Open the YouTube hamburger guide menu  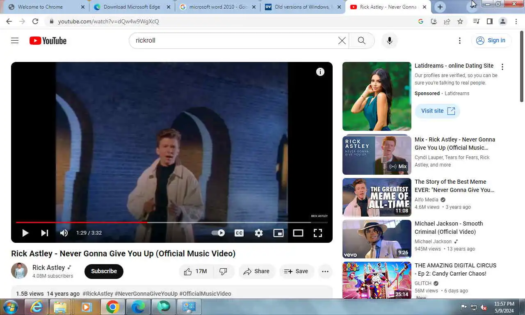tap(15, 41)
